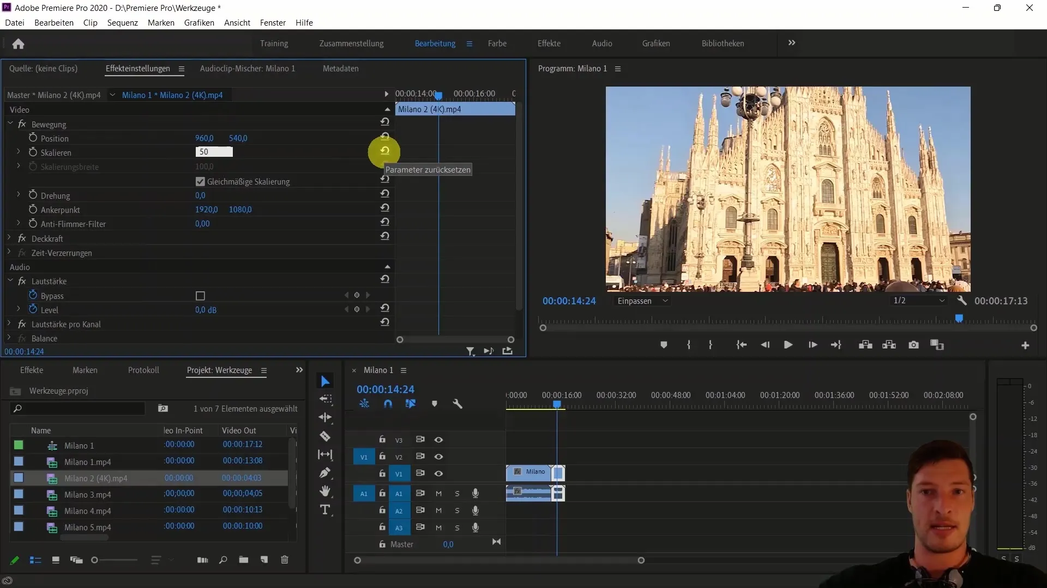Toggle lock on track V3
The width and height of the screenshot is (1047, 588).
[382, 439]
